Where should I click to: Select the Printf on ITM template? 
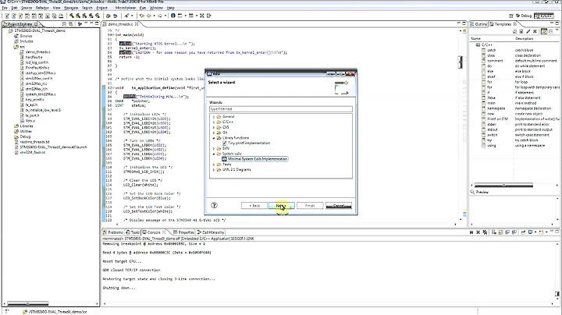tap(497, 119)
